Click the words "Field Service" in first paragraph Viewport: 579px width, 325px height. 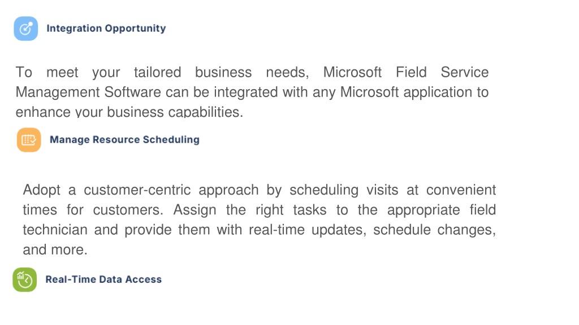click(442, 72)
